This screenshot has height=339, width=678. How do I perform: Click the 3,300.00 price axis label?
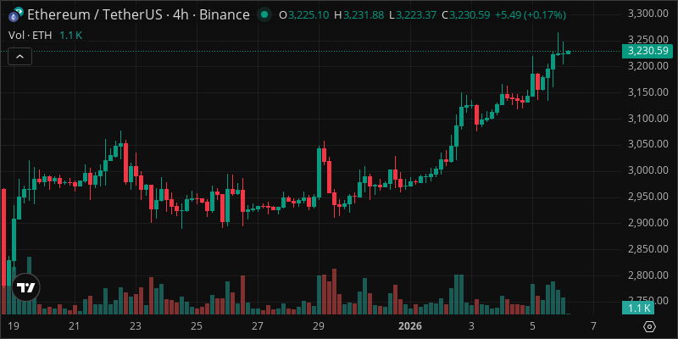[647, 14]
